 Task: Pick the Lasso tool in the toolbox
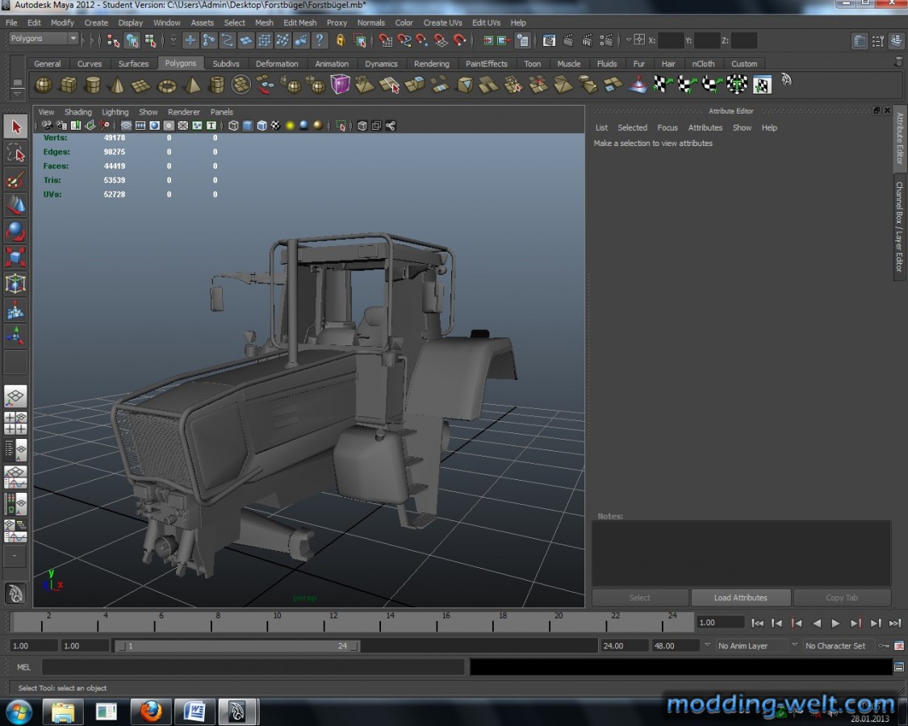[x=15, y=153]
